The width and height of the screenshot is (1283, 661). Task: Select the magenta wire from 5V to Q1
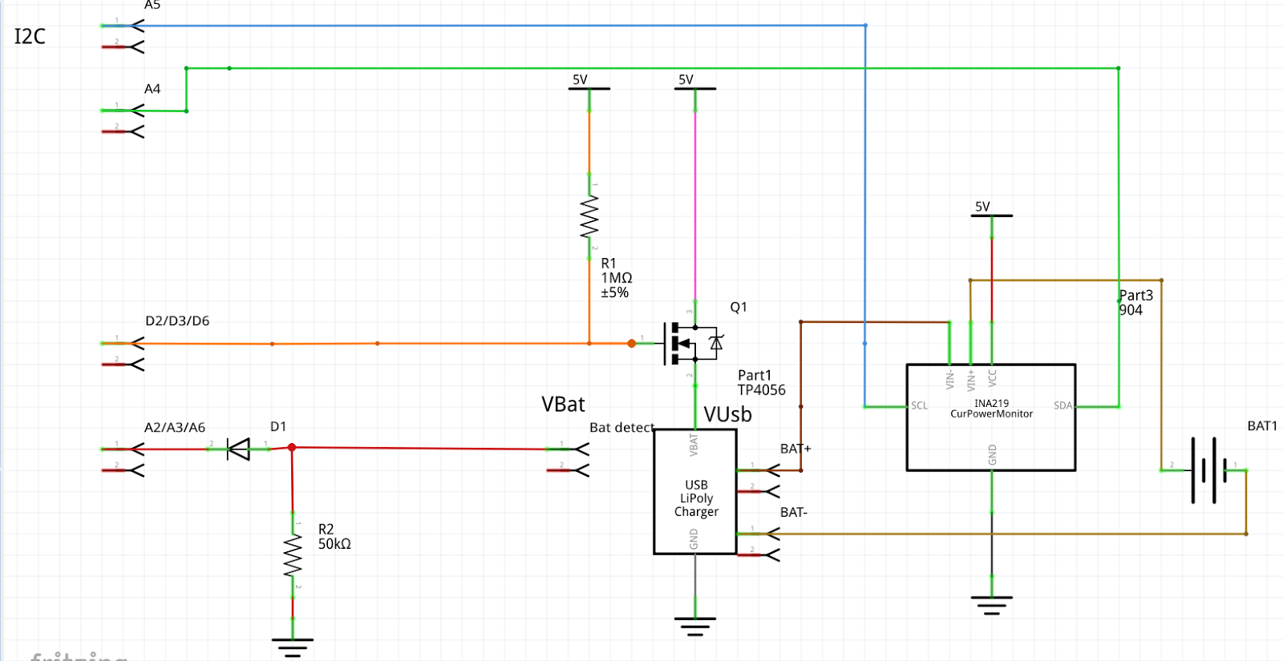click(x=695, y=204)
